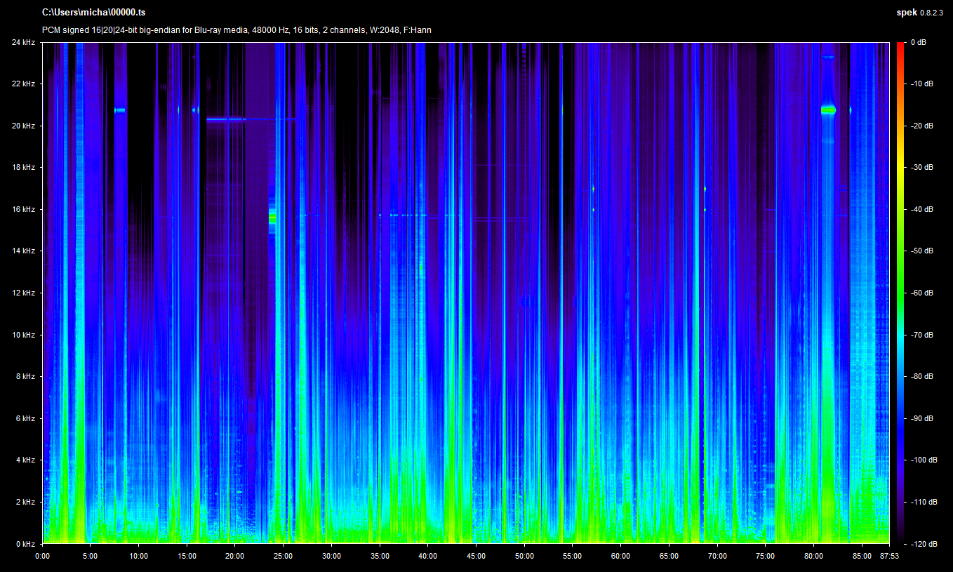Click the 16 kHz frequency axis label
The width and height of the screenshot is (953, 572).
pyautogui.click(x=22, y=209)
